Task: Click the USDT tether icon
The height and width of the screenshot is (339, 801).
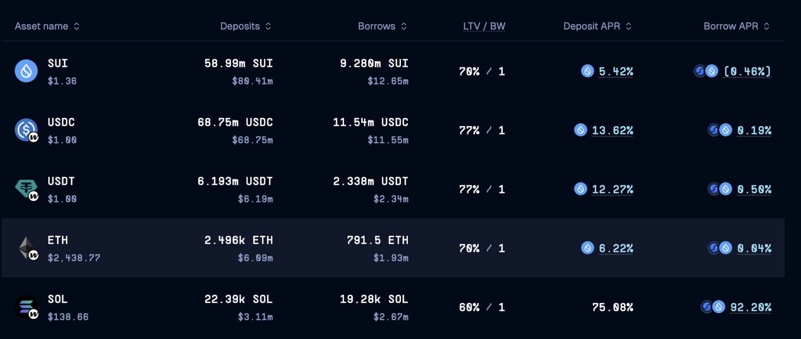Action: pos(26,189)
